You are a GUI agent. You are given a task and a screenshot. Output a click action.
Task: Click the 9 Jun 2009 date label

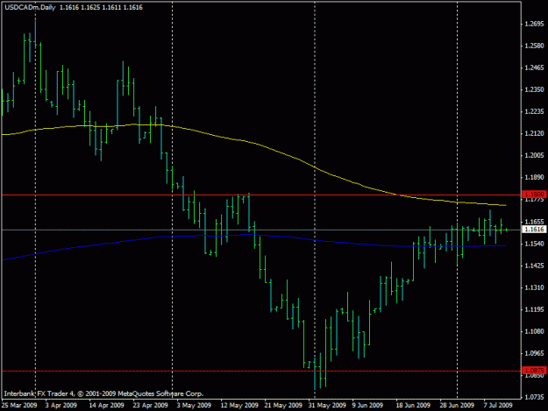[x=367, y=405]
